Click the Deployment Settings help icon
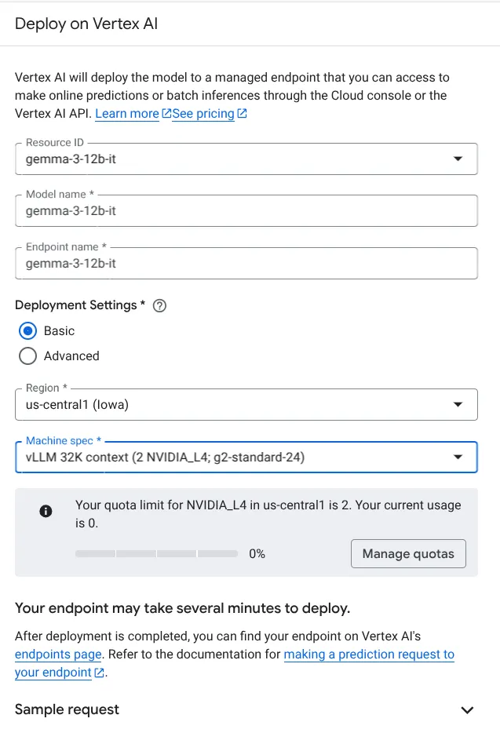 click(159, 306)
